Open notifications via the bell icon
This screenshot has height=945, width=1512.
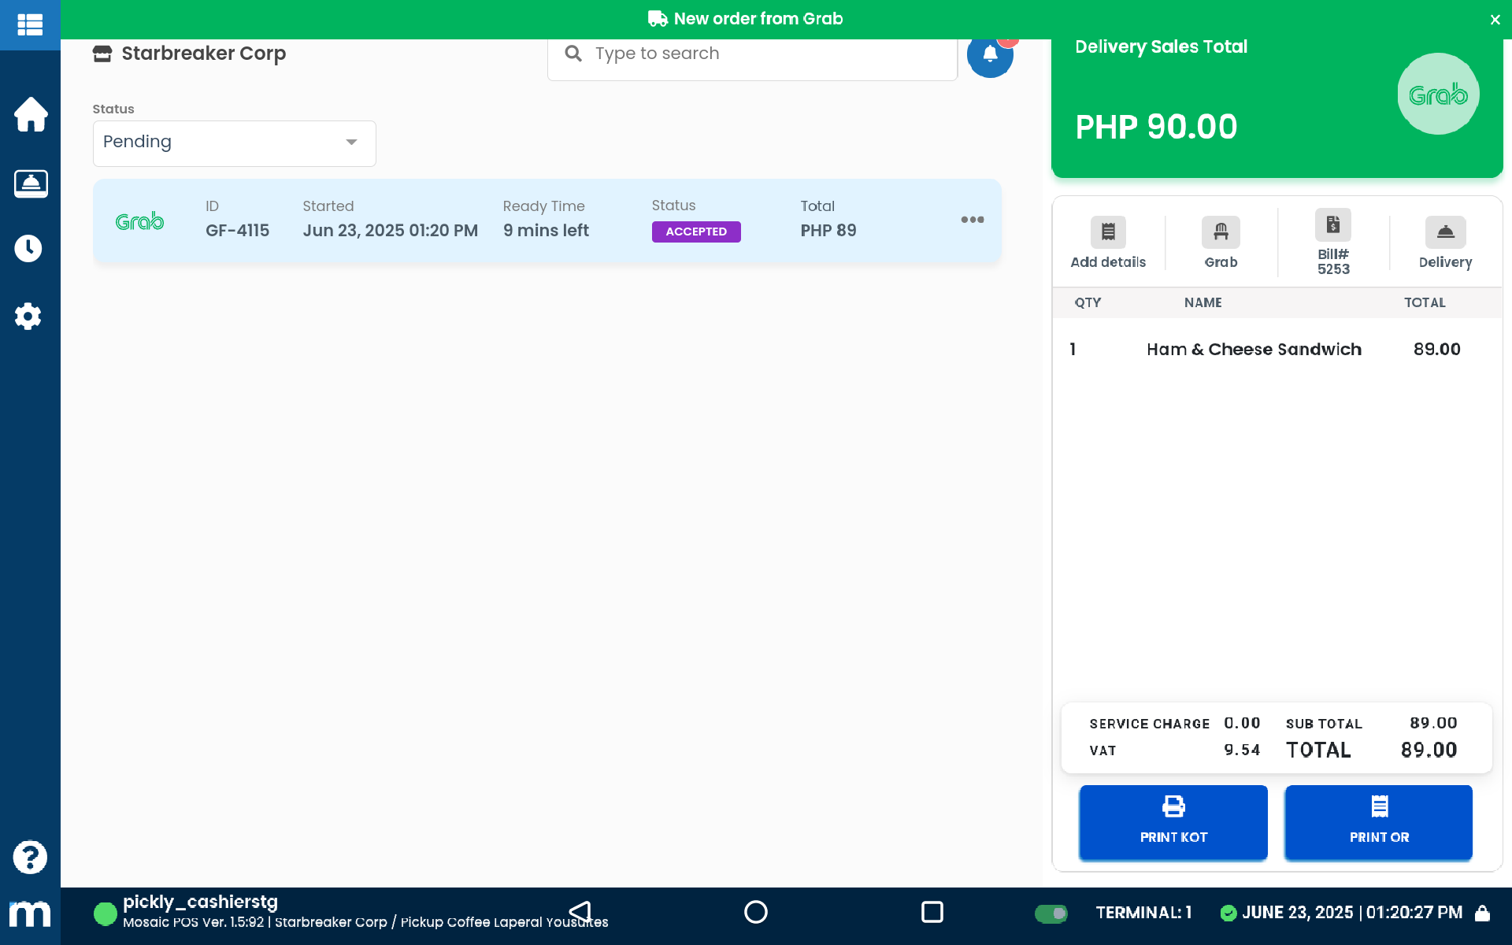tap(990, 56)
